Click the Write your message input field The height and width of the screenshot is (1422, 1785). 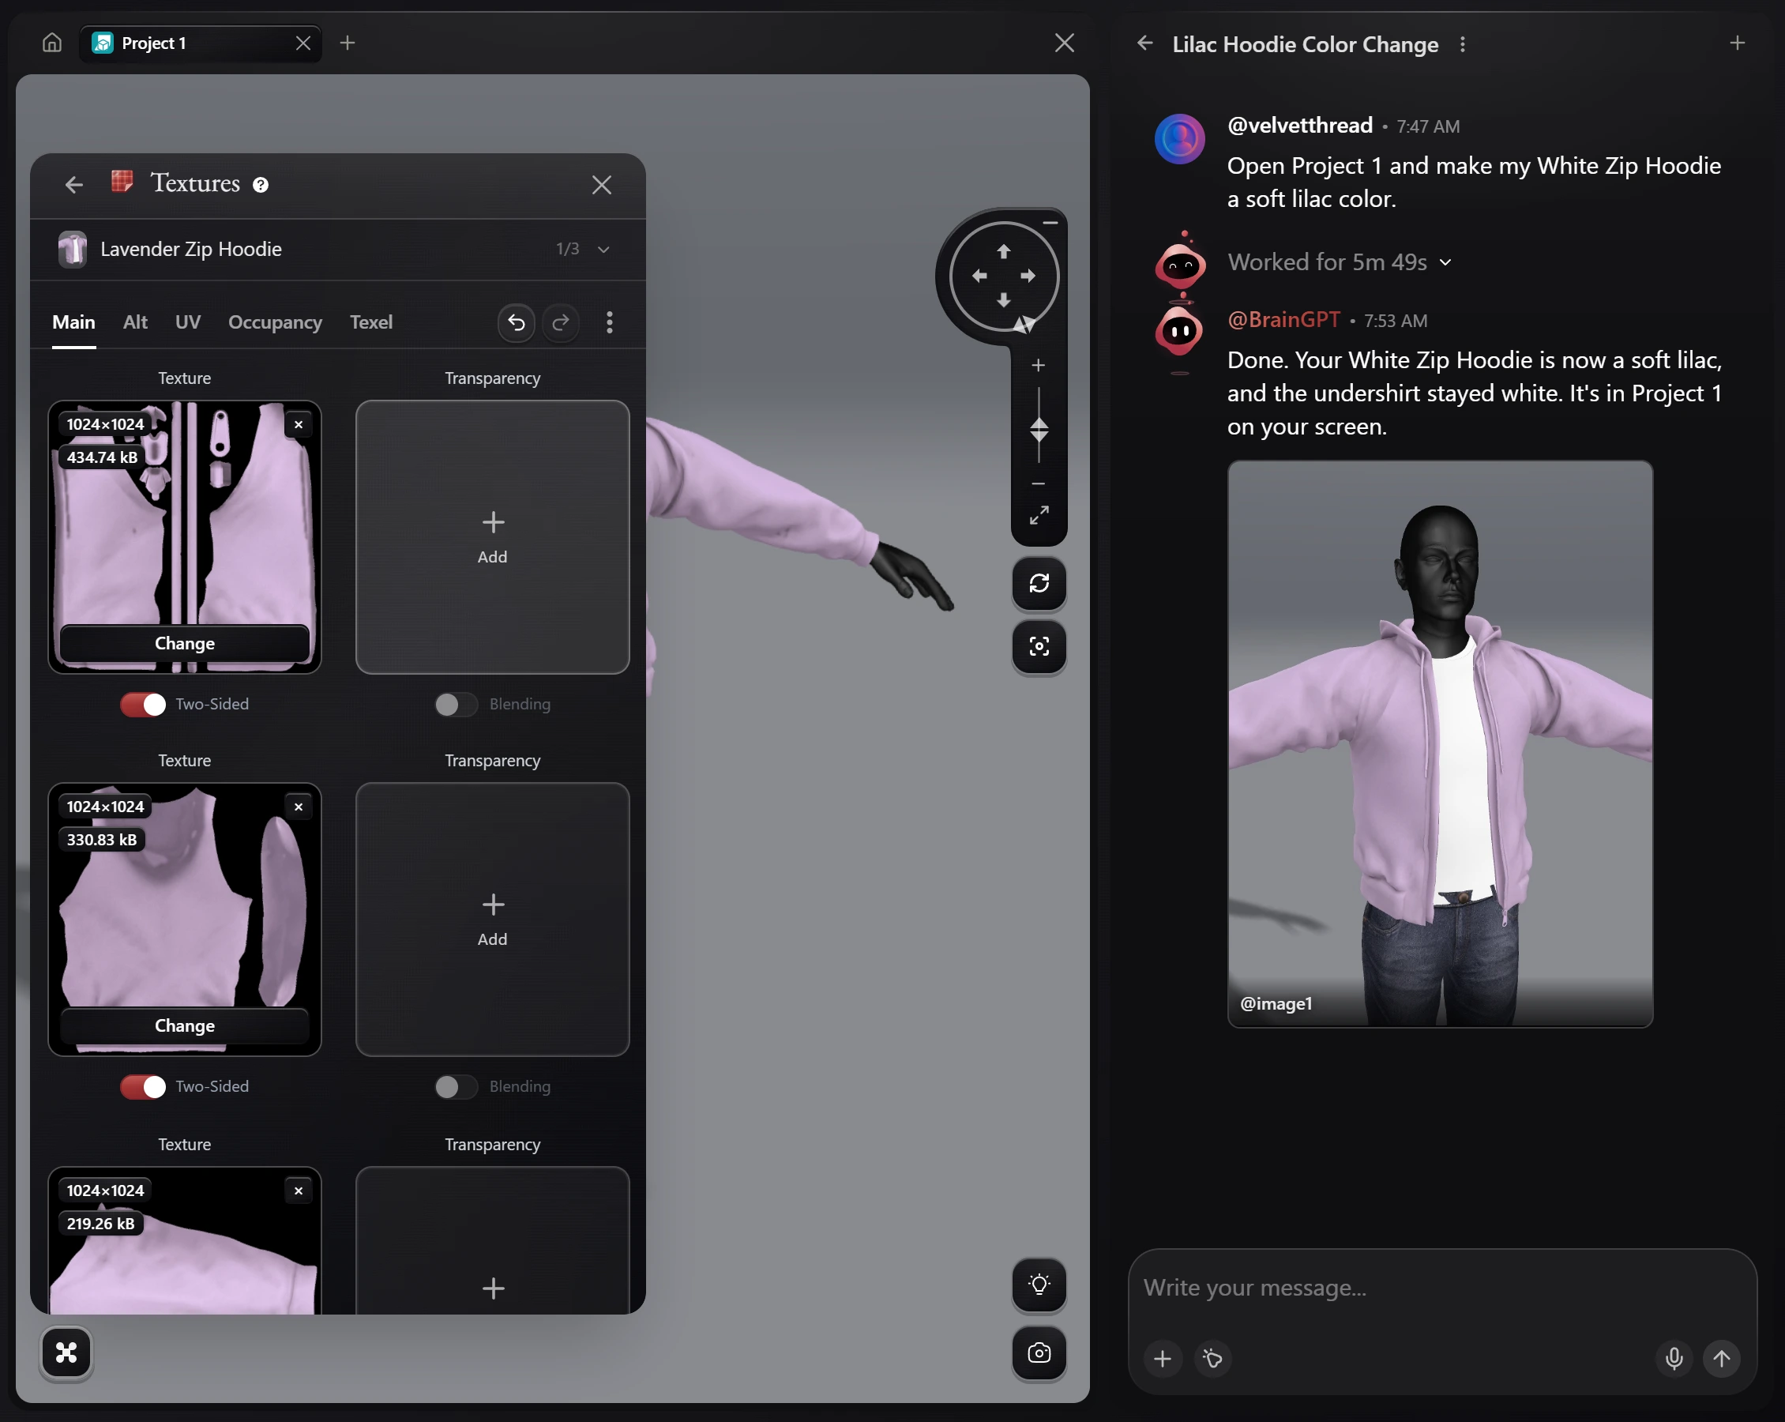pyautogui.click(x=1442, y=1288)
